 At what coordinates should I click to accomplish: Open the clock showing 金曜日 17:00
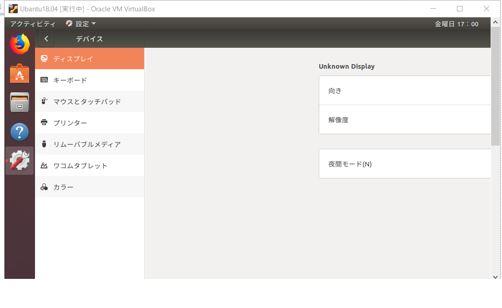click(x=456, y=24)
